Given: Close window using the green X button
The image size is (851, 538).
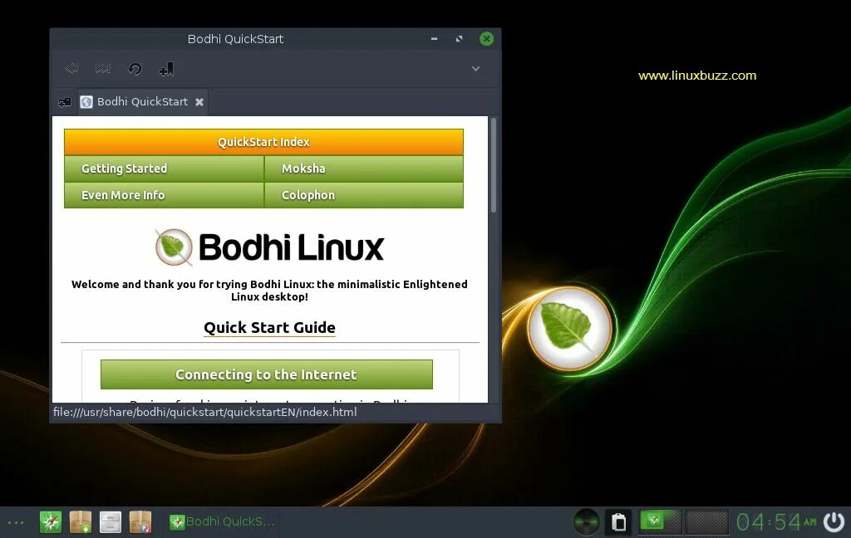Looking at the screenshot, I should tap(486, 38).
